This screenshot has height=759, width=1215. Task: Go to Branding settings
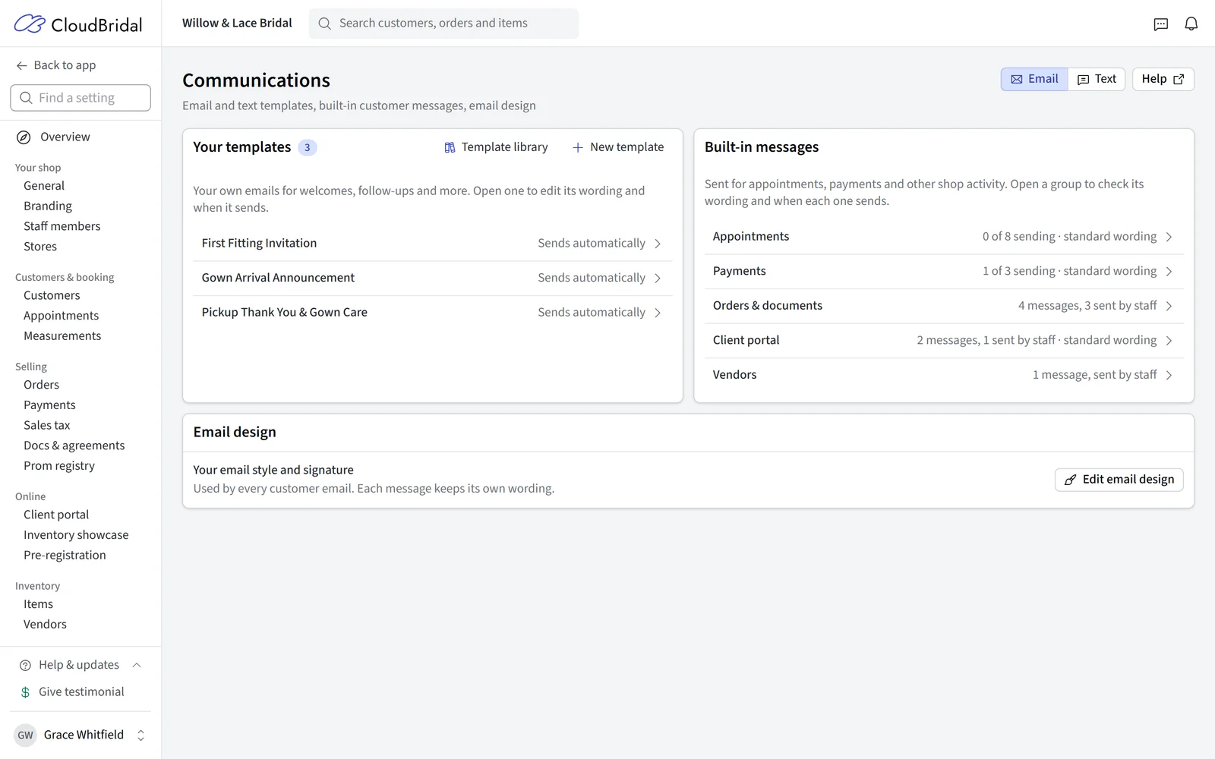(x=48, y=206)
